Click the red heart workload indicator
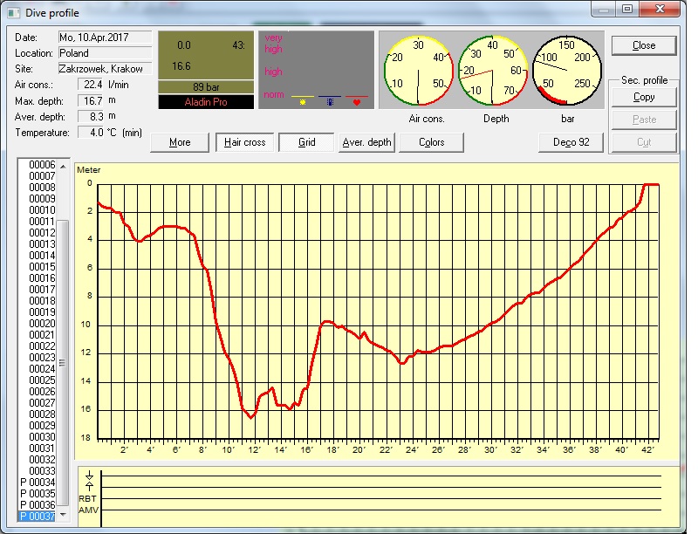This screenshot has height=534, width=698. click(x=357, y=102)
